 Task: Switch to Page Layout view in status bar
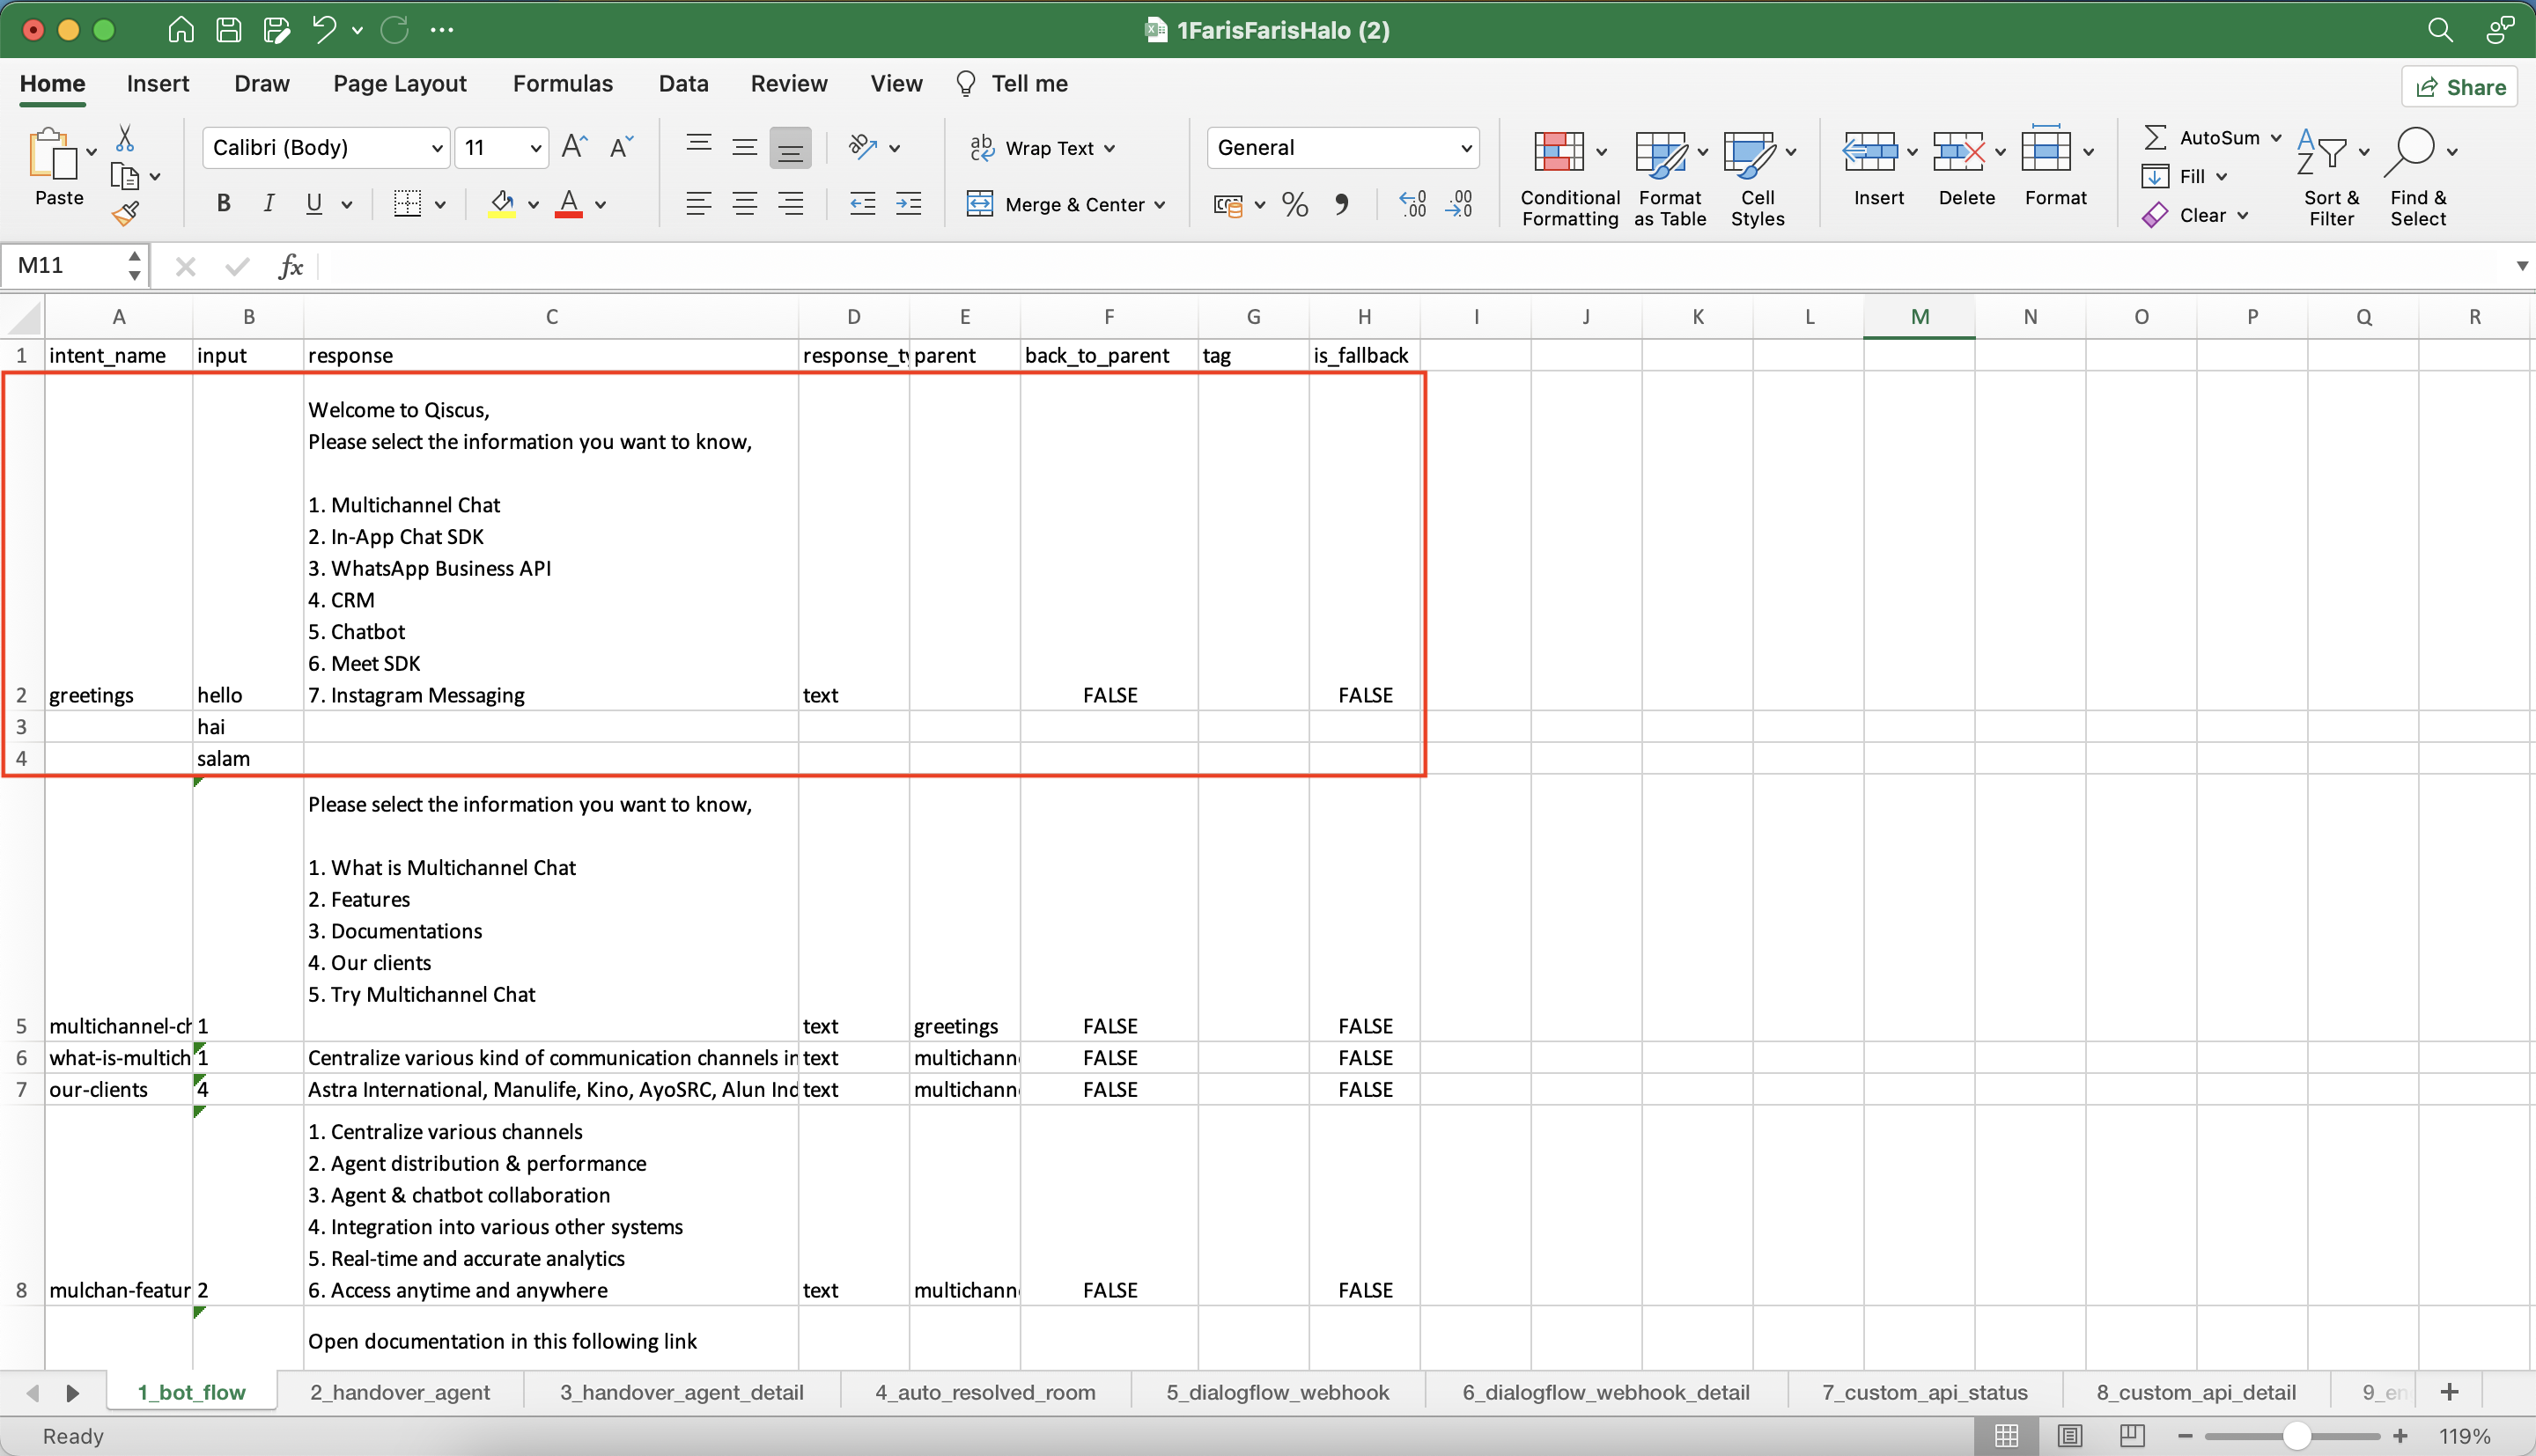[2069, 1436]
